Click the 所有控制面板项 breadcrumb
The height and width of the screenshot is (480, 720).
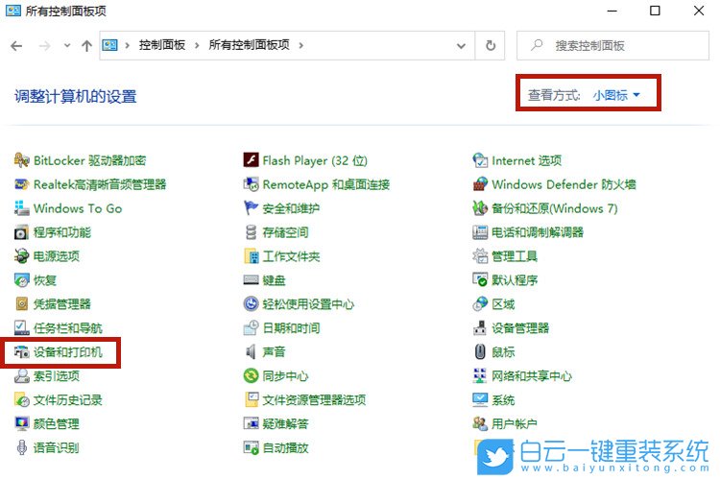pyautogui.click(x=249, y=45)
